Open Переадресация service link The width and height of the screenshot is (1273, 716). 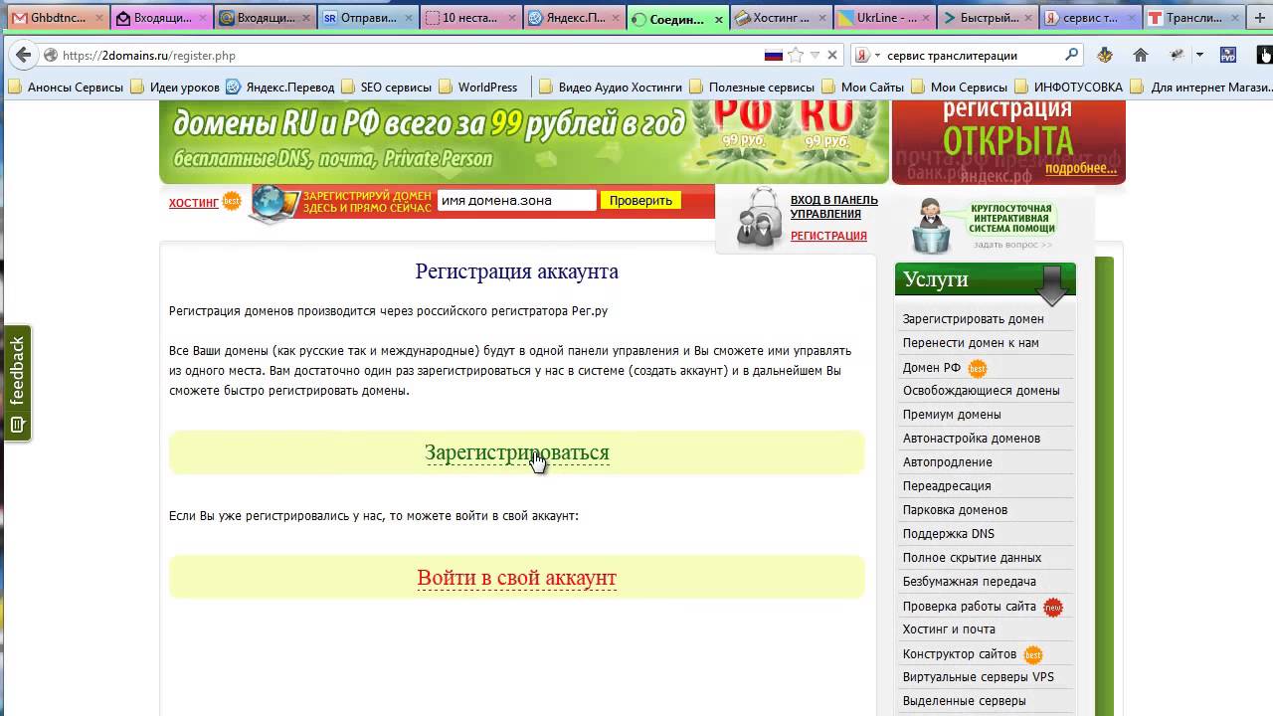[x=947, y=486]
